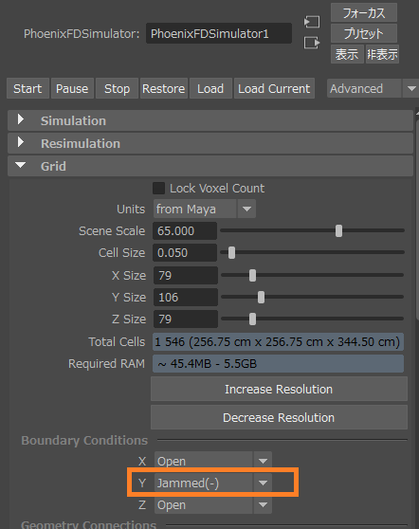Enable the Lock Voxel Count checkbox
The height and width of the screenshot is (529, 419).
click(158, 189)
